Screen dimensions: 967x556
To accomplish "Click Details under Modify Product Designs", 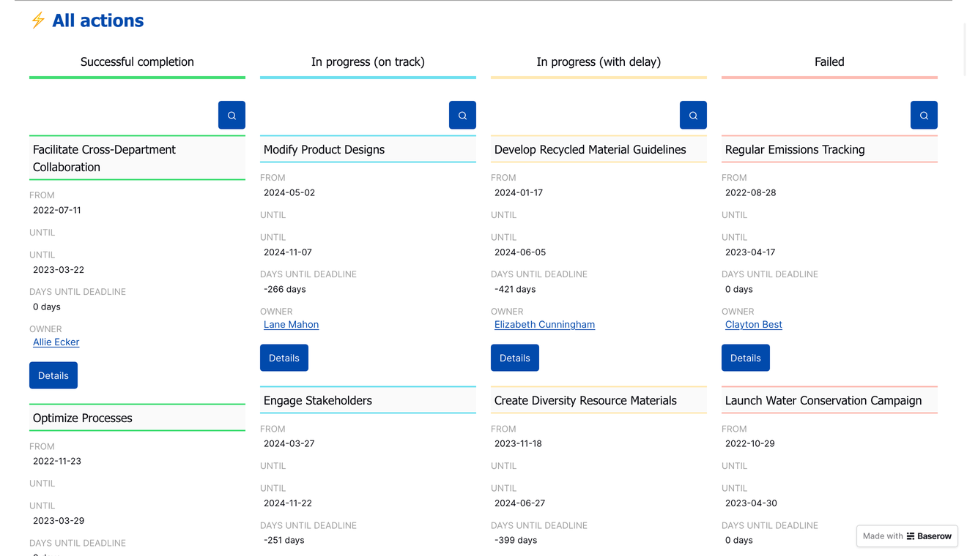I will tap(284, 358).
